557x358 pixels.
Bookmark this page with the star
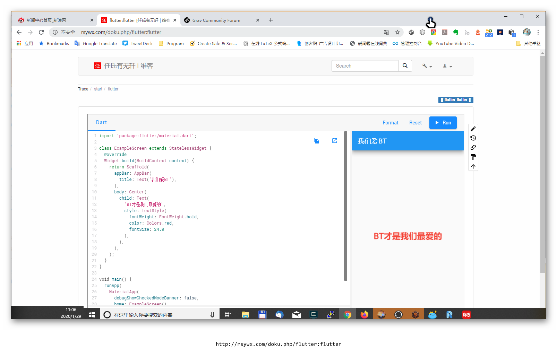click(397, 32)
